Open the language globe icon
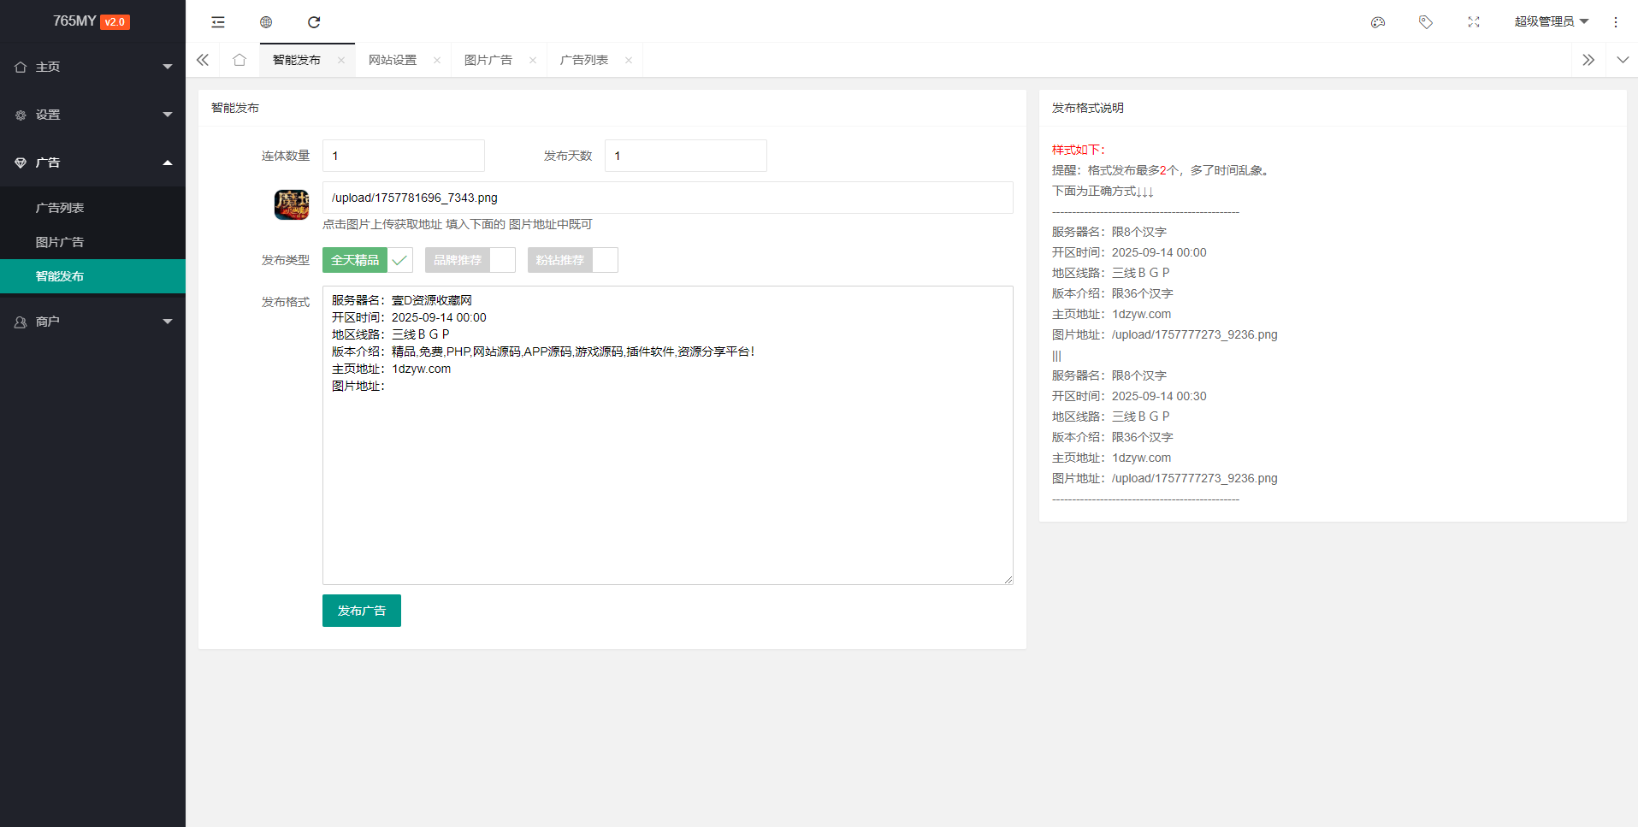This screenshot has height=827, width=1638. 266,21
